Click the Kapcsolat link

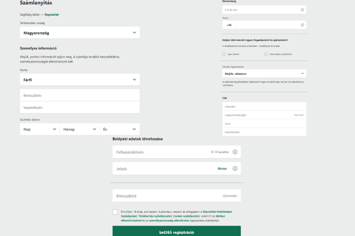pyautogui.click(x=52, y=15)
